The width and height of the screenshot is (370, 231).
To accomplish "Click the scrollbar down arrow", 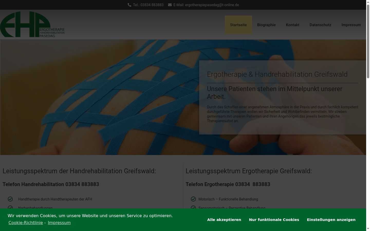I will [x=368, y=229].
